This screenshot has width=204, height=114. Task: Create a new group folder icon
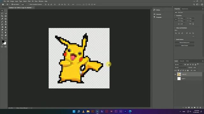[195, 108]
